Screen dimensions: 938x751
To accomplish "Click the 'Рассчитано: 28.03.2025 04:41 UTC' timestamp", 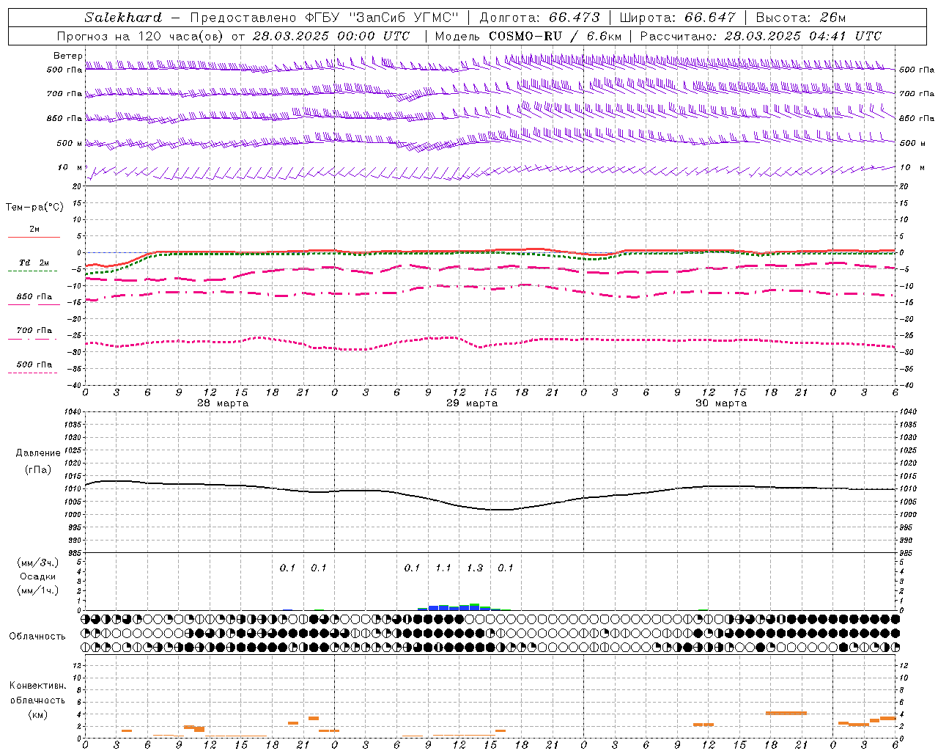I will pos(761,36).
